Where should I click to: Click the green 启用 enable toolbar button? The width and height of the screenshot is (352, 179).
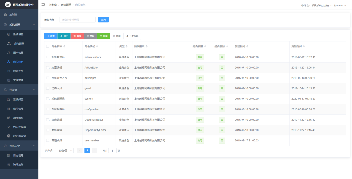click(x=104, y=36)
